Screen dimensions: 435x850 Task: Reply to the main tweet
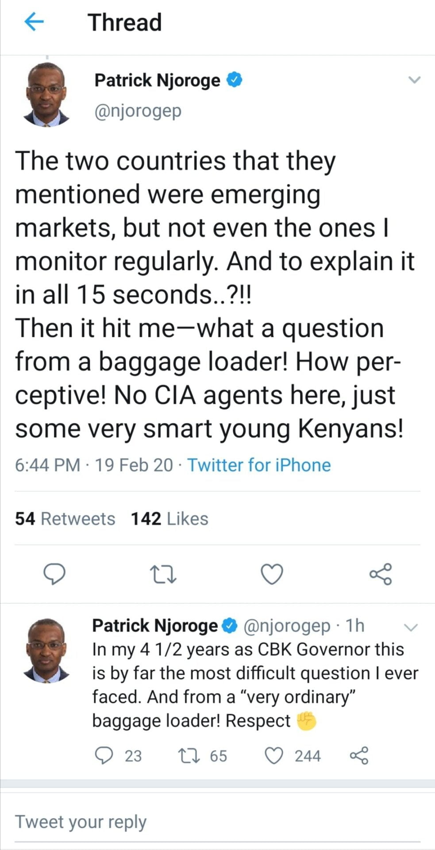tap(54, 574)
